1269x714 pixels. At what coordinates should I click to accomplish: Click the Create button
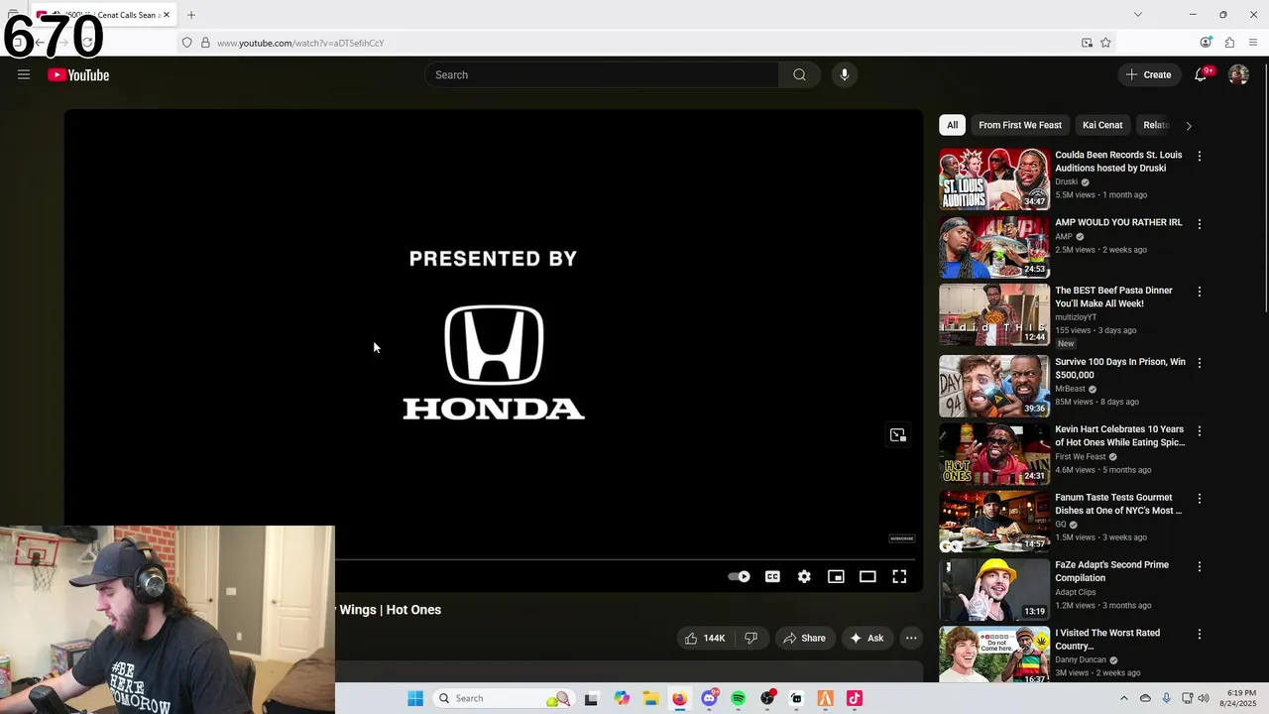click(x=1149, y=74)
